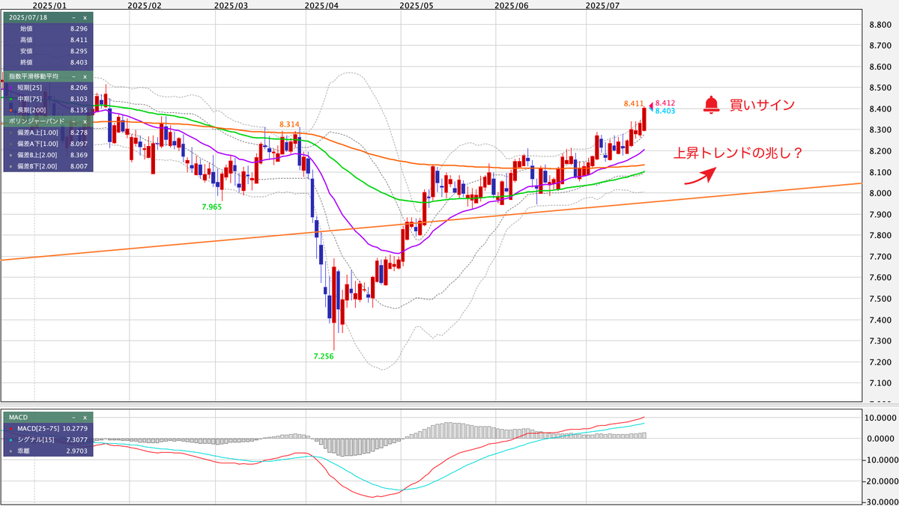Select the 指数平滑移動平均 panel title
The height and width of the screenshot is (506, 899).
tap(33, 76)
